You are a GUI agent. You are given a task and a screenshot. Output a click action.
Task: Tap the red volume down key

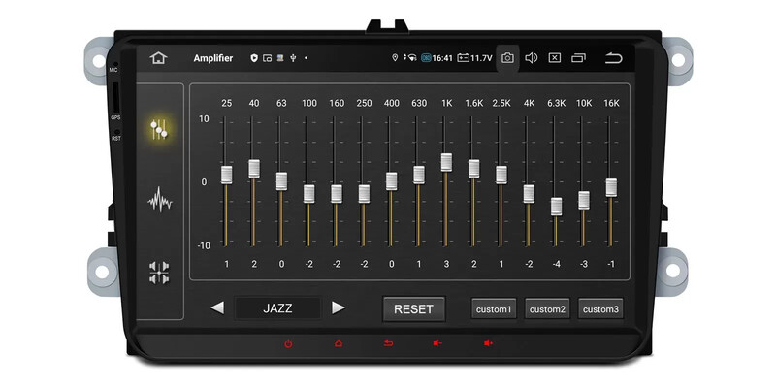437,343
